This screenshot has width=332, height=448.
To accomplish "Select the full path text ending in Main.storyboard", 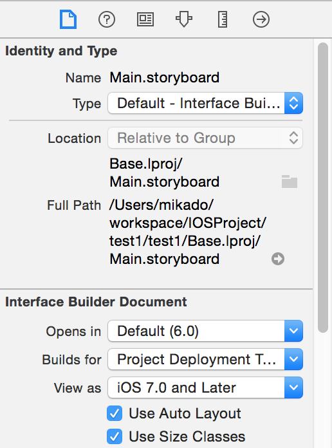I will 188,232.
